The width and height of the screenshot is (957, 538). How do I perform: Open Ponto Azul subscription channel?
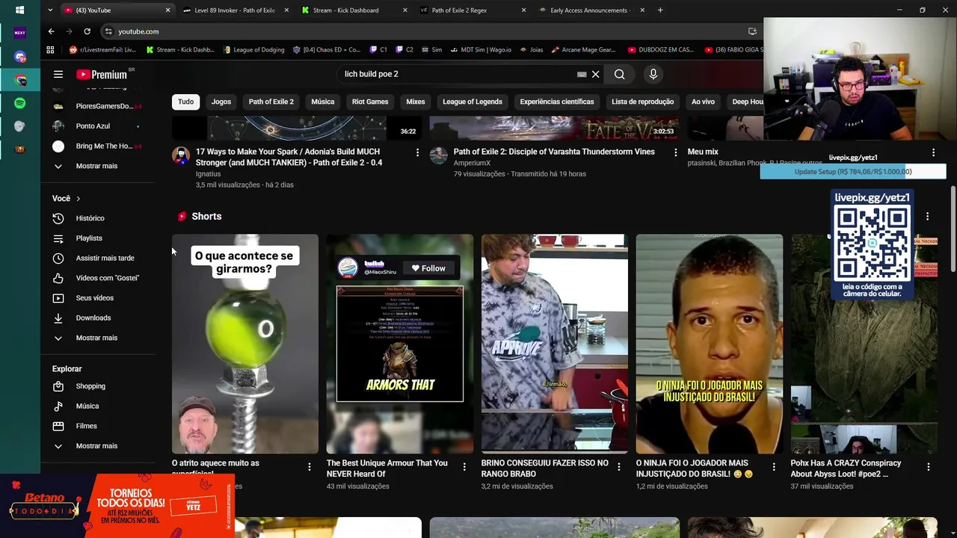coord(93,126)
